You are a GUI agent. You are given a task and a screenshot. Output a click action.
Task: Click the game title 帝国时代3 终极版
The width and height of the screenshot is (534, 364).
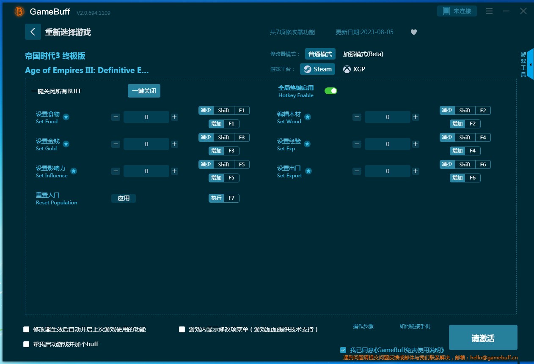coord(55,56)
